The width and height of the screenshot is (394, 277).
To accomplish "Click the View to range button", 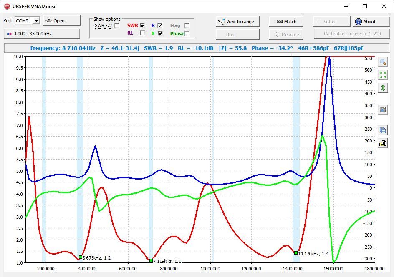I will (237, 22).
